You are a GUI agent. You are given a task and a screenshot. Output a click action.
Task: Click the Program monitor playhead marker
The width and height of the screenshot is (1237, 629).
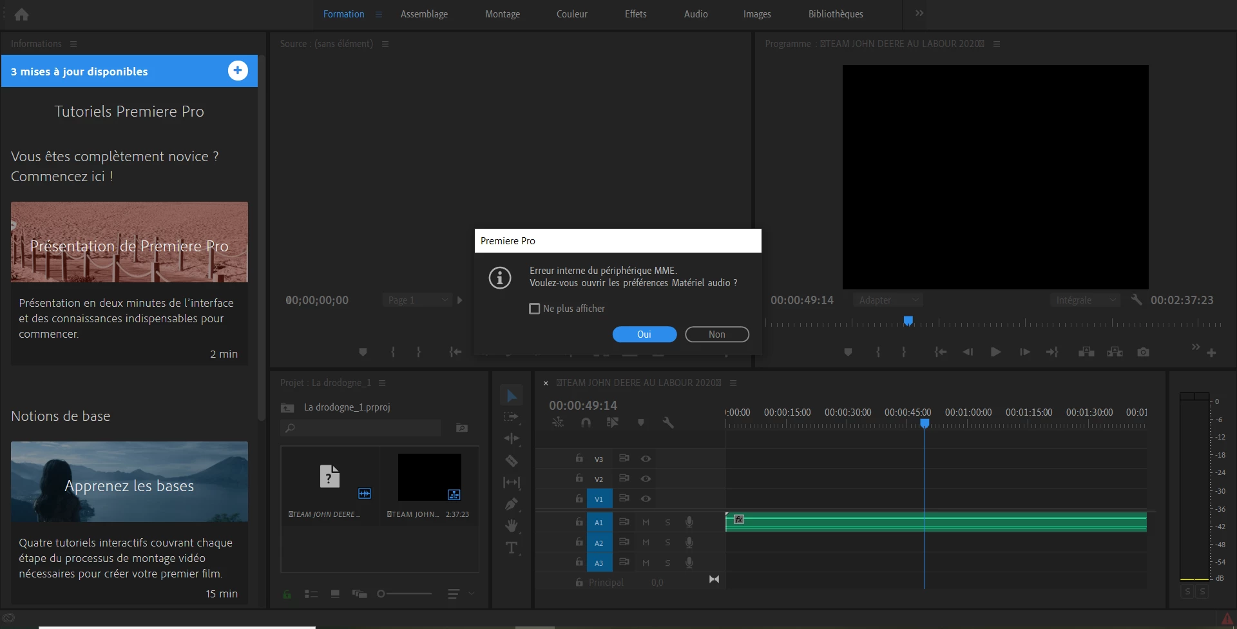click(908, 320)
